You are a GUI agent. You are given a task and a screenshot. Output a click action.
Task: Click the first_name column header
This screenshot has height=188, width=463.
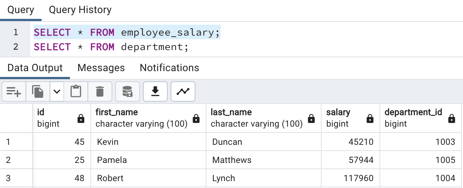click(x=141, y=118)
